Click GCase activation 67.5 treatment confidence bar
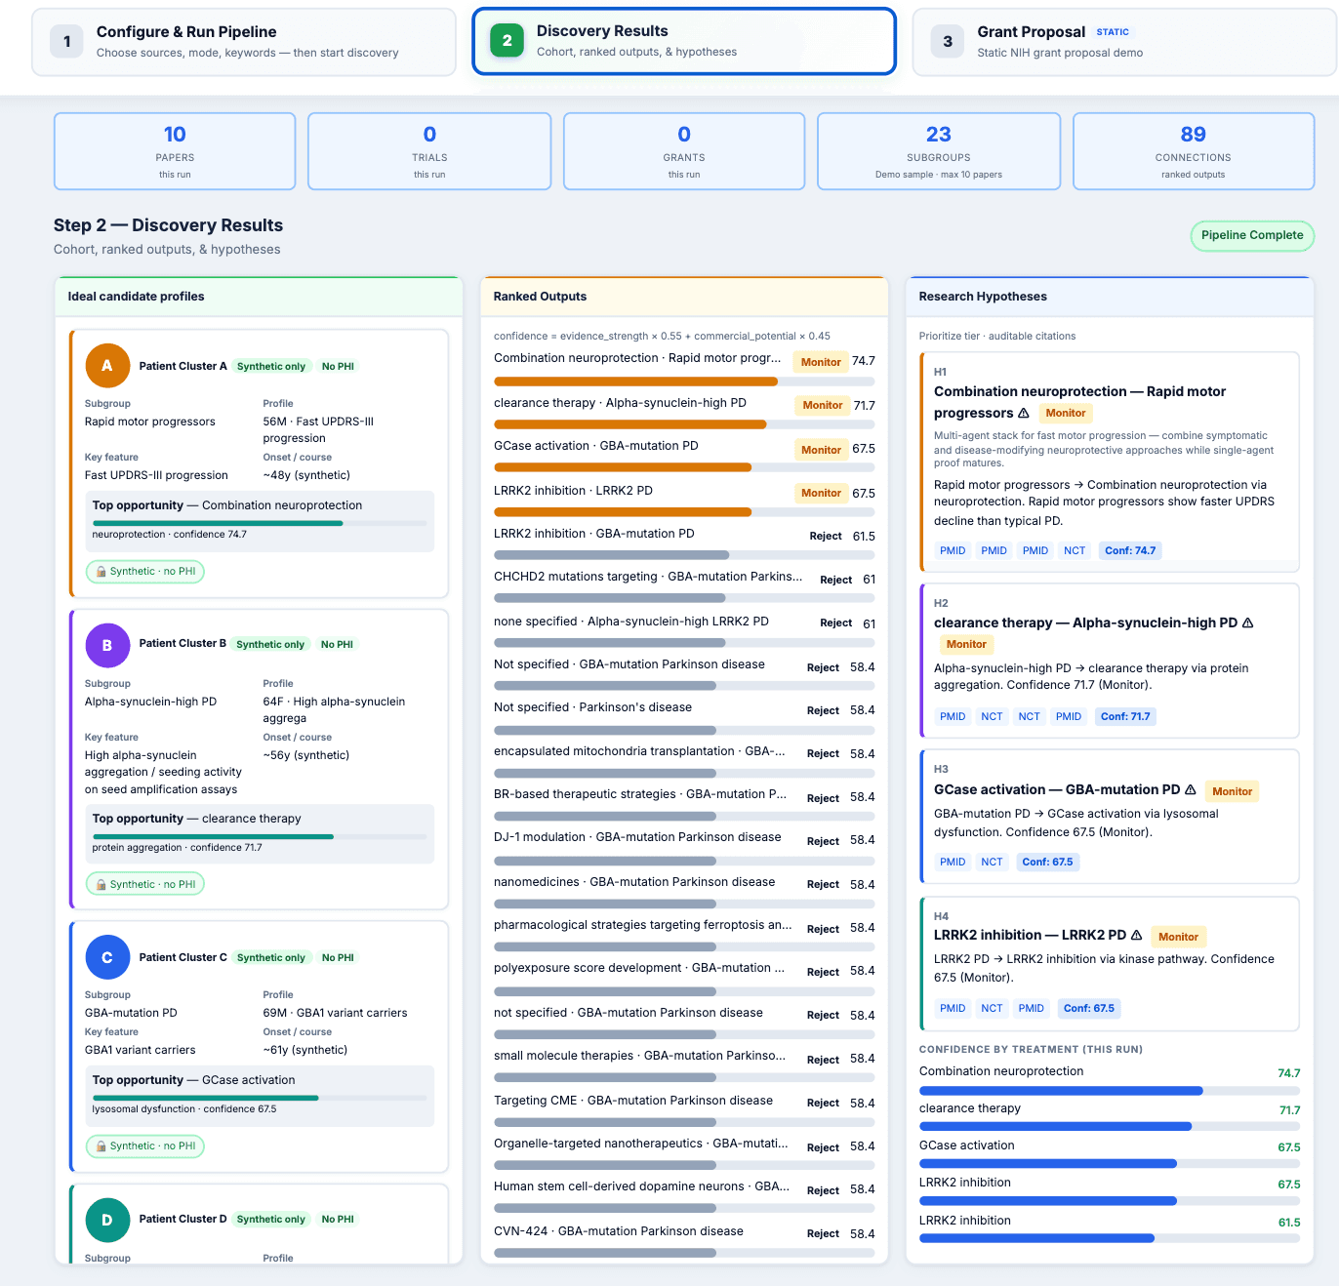Screen dimensions: 1339x1286 click(1110, 1164)
